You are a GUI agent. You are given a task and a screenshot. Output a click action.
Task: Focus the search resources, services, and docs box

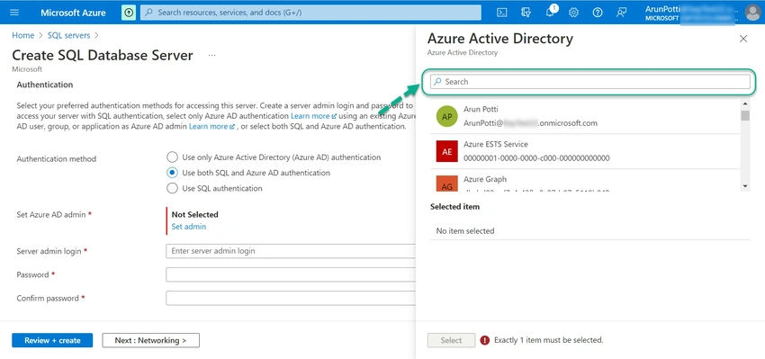click(310, 13)
